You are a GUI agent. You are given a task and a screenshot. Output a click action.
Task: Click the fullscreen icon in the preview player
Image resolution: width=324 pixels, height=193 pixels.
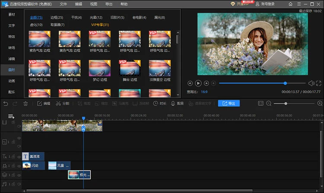pyautogui.click(x=318, y=83)
